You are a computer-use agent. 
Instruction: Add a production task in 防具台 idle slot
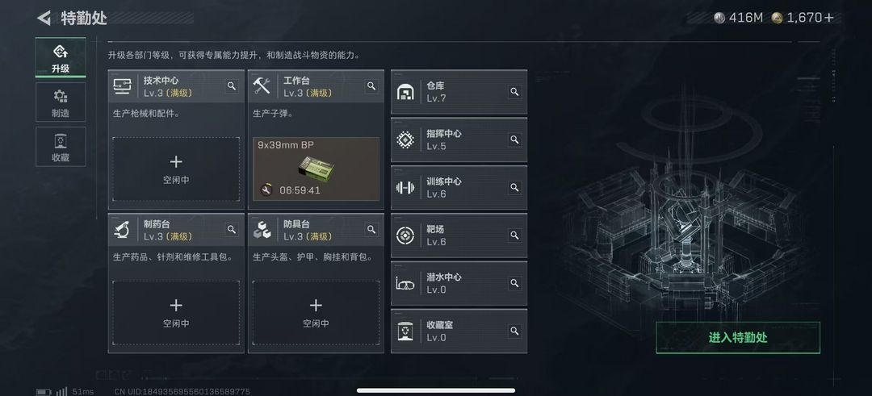[316, 313]
